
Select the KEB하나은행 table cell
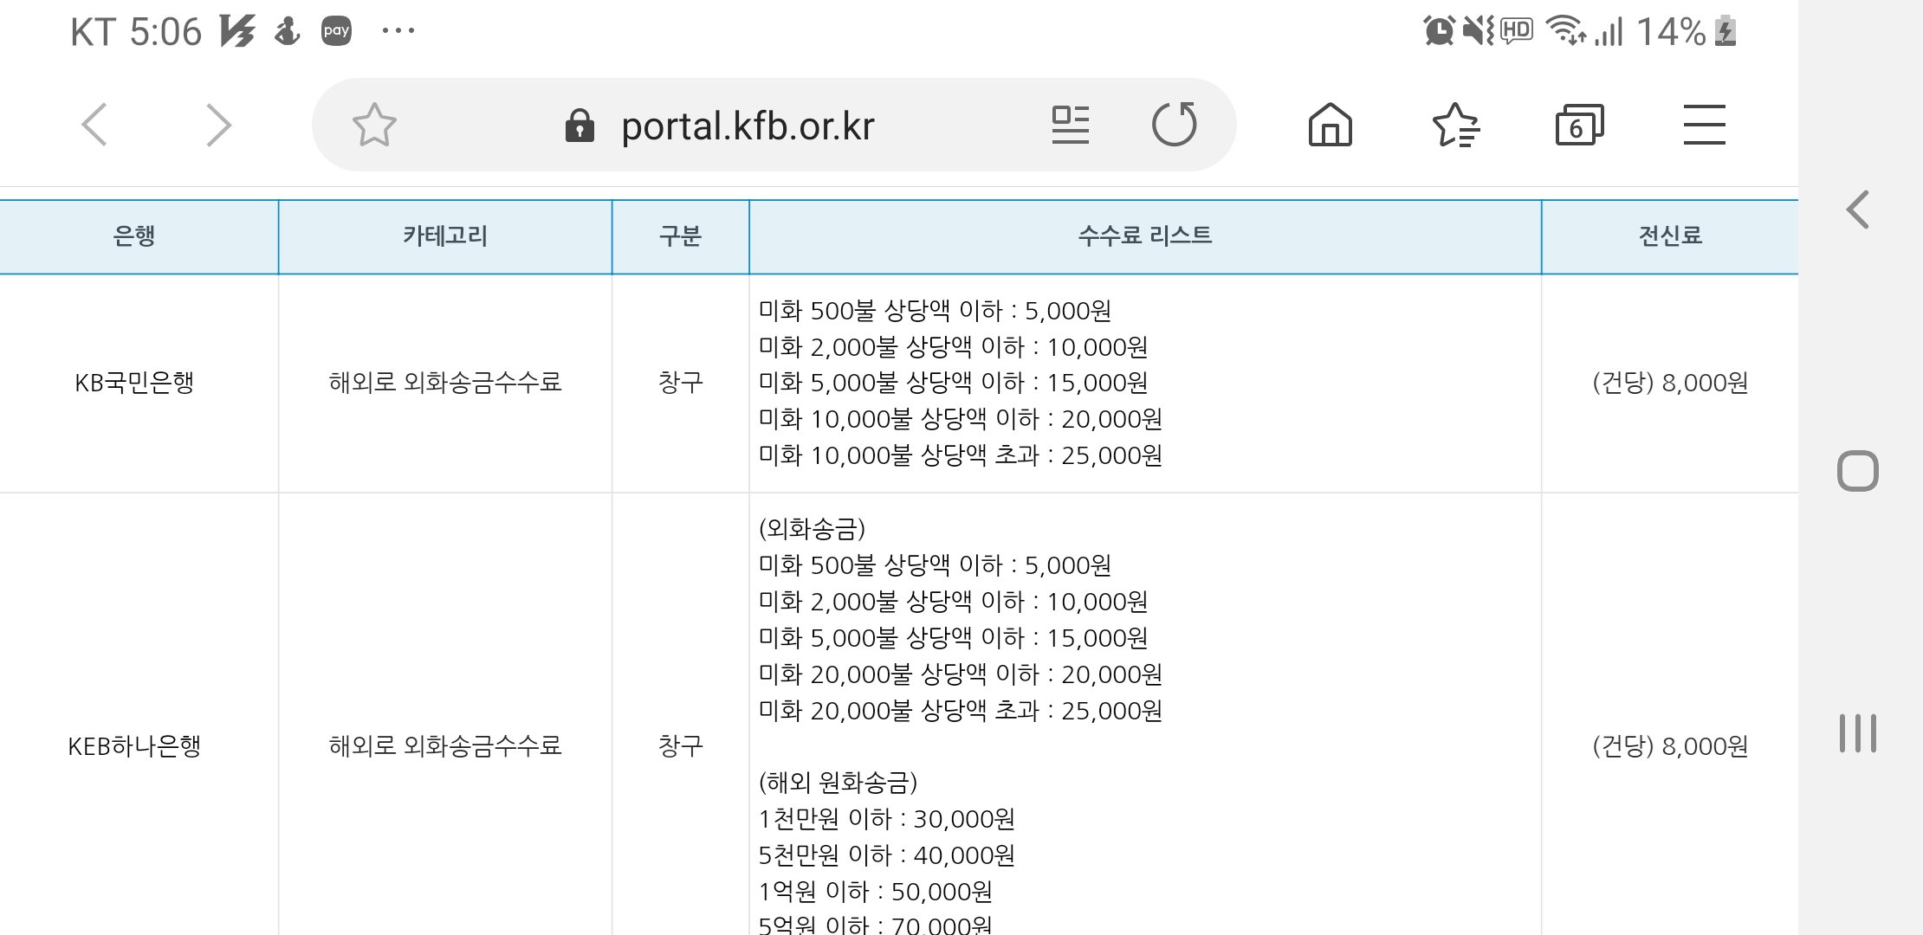click(137, 743)
